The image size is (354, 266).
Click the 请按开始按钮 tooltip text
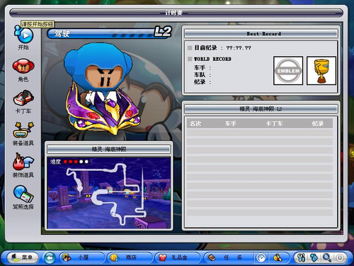38,24
